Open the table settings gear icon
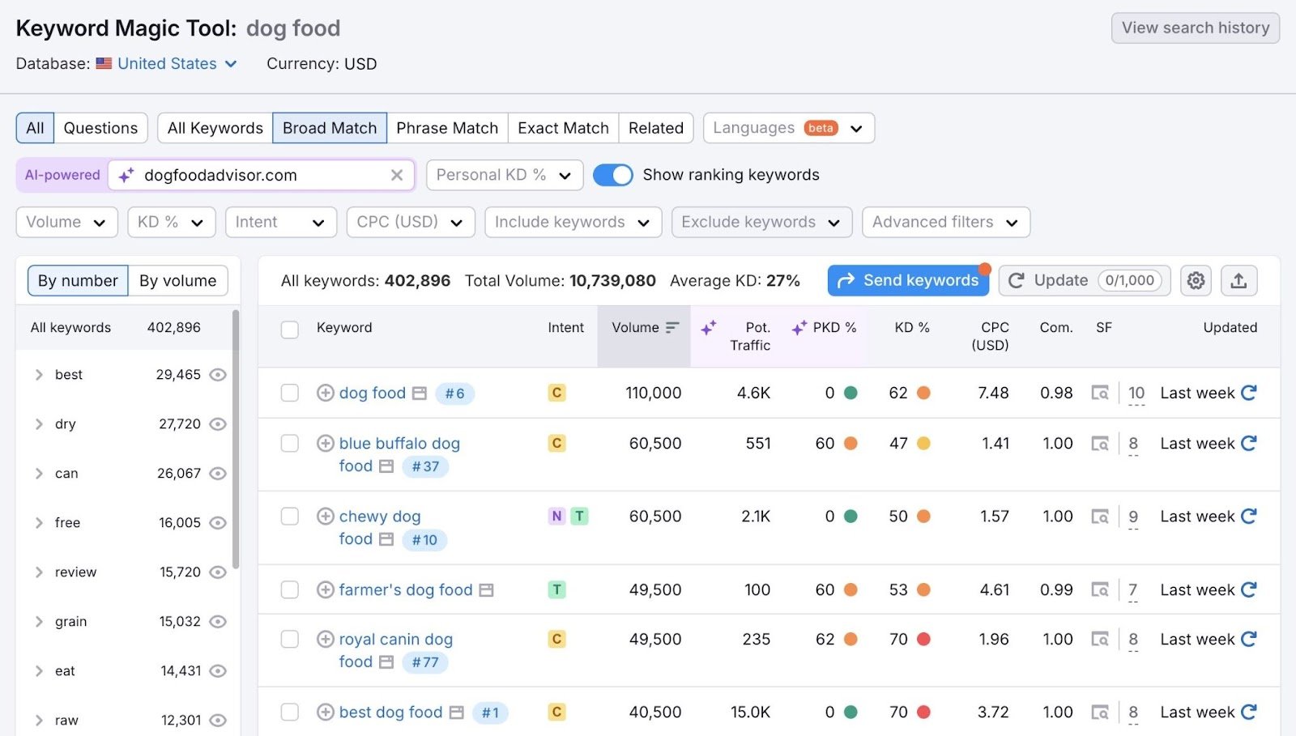 (1196, 280)
